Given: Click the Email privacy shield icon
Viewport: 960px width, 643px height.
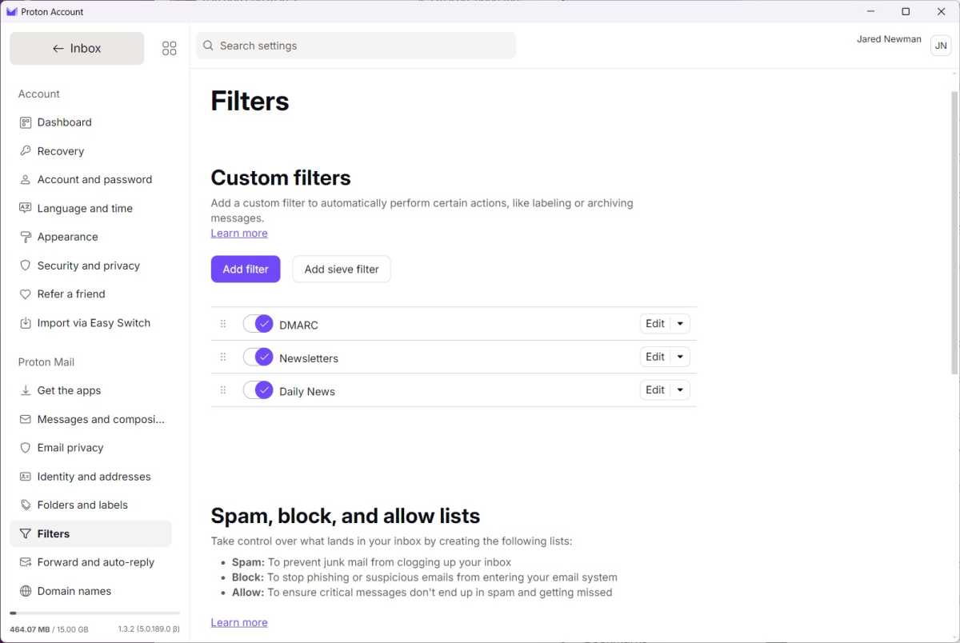Looking at the screenshot, I should click(x=25, y=448).
